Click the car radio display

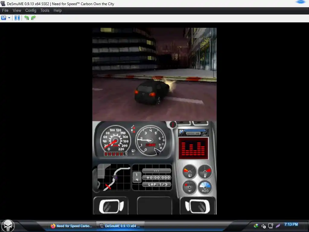click(193, 133)
